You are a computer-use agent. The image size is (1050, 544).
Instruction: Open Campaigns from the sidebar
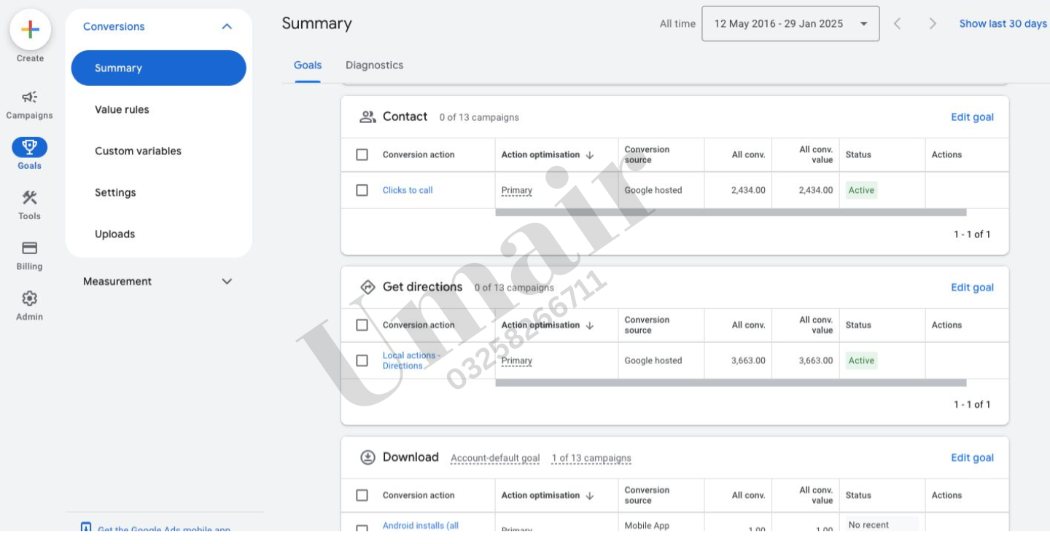29,105
